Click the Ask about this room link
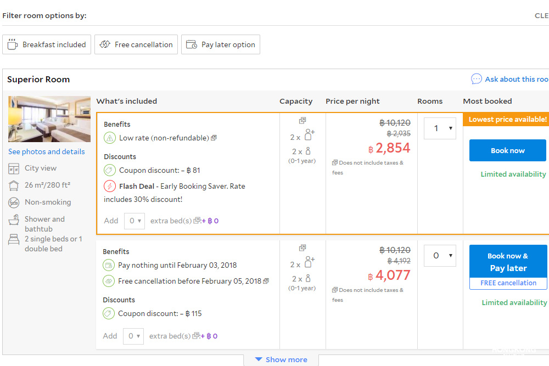The image size is (549, 366). [x=516, y=79]
